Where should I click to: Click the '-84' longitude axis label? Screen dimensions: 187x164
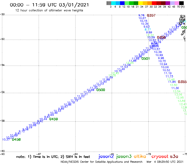coord(75,154)
